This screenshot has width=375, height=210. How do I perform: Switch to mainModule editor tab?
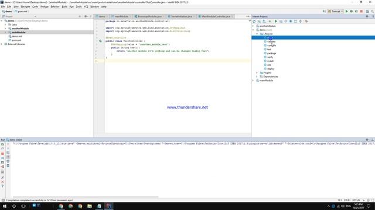click(x=121, y=16)
